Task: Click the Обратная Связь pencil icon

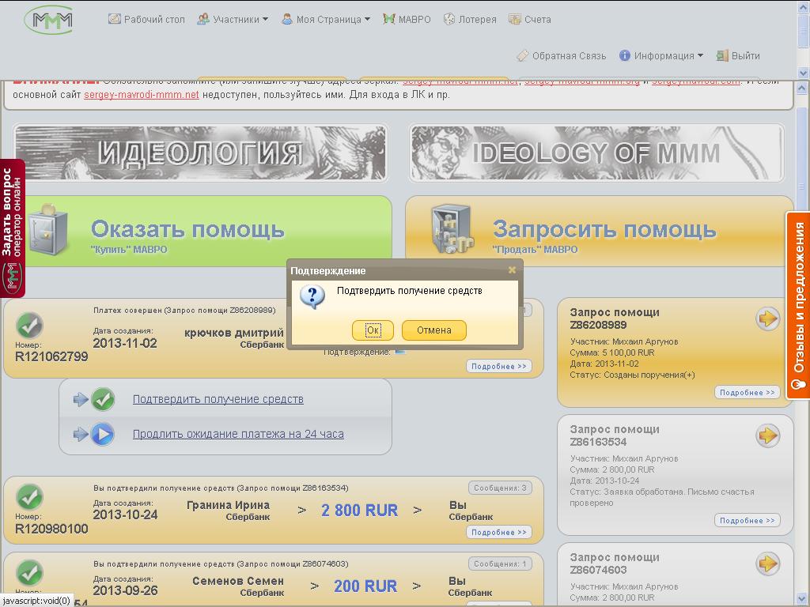Action: point(522,55)
